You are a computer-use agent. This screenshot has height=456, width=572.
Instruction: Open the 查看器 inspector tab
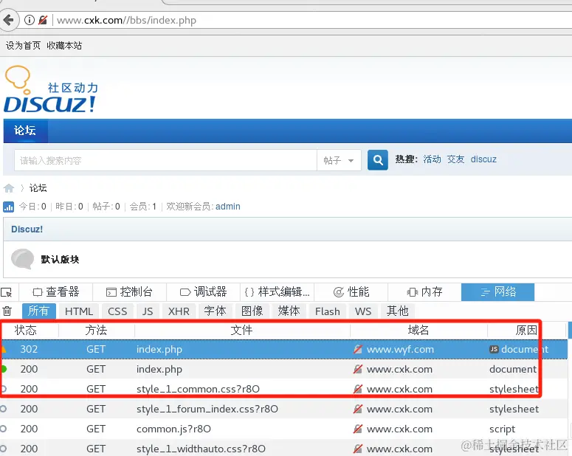56,292
